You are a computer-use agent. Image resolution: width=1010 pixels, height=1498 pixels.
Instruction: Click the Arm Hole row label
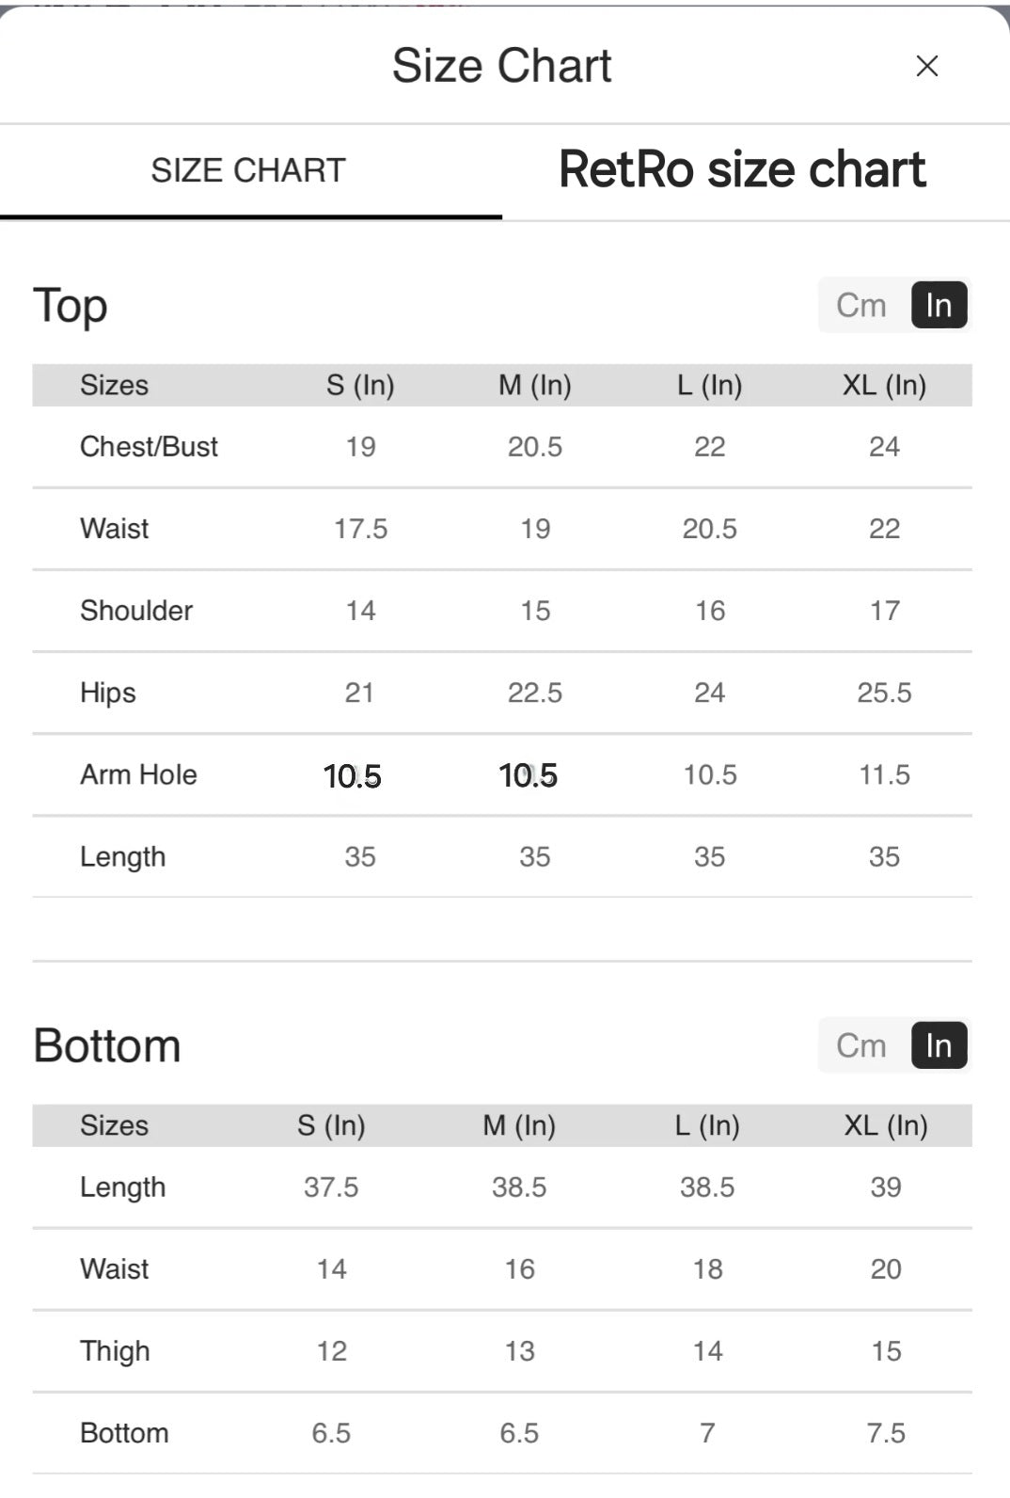click(x=138, y=774)
